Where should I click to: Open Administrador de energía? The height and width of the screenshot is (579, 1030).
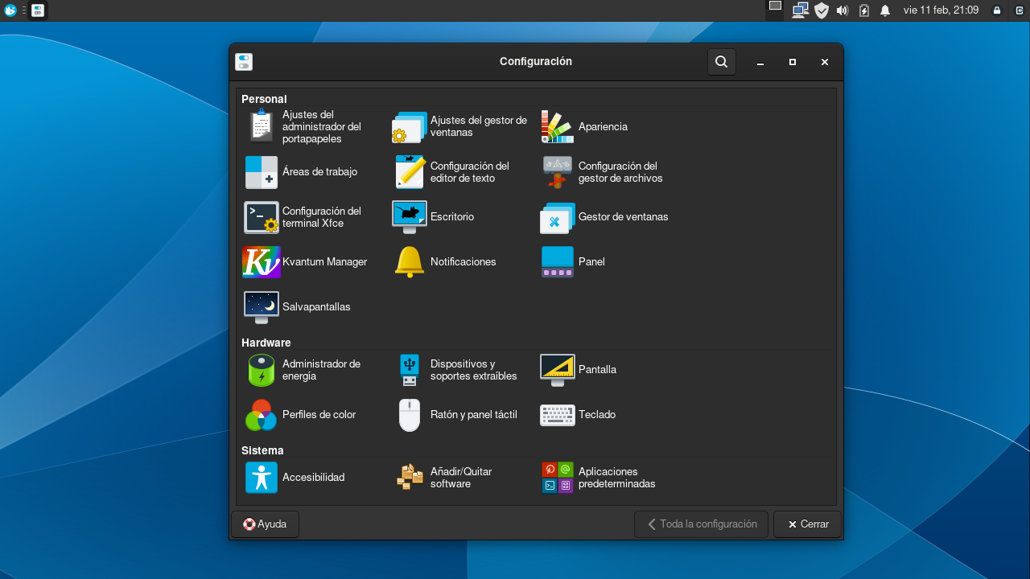303,369
